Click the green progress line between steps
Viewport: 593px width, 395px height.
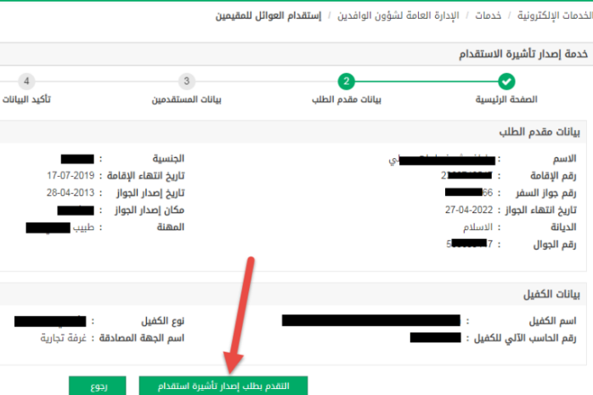click(426, 82)
